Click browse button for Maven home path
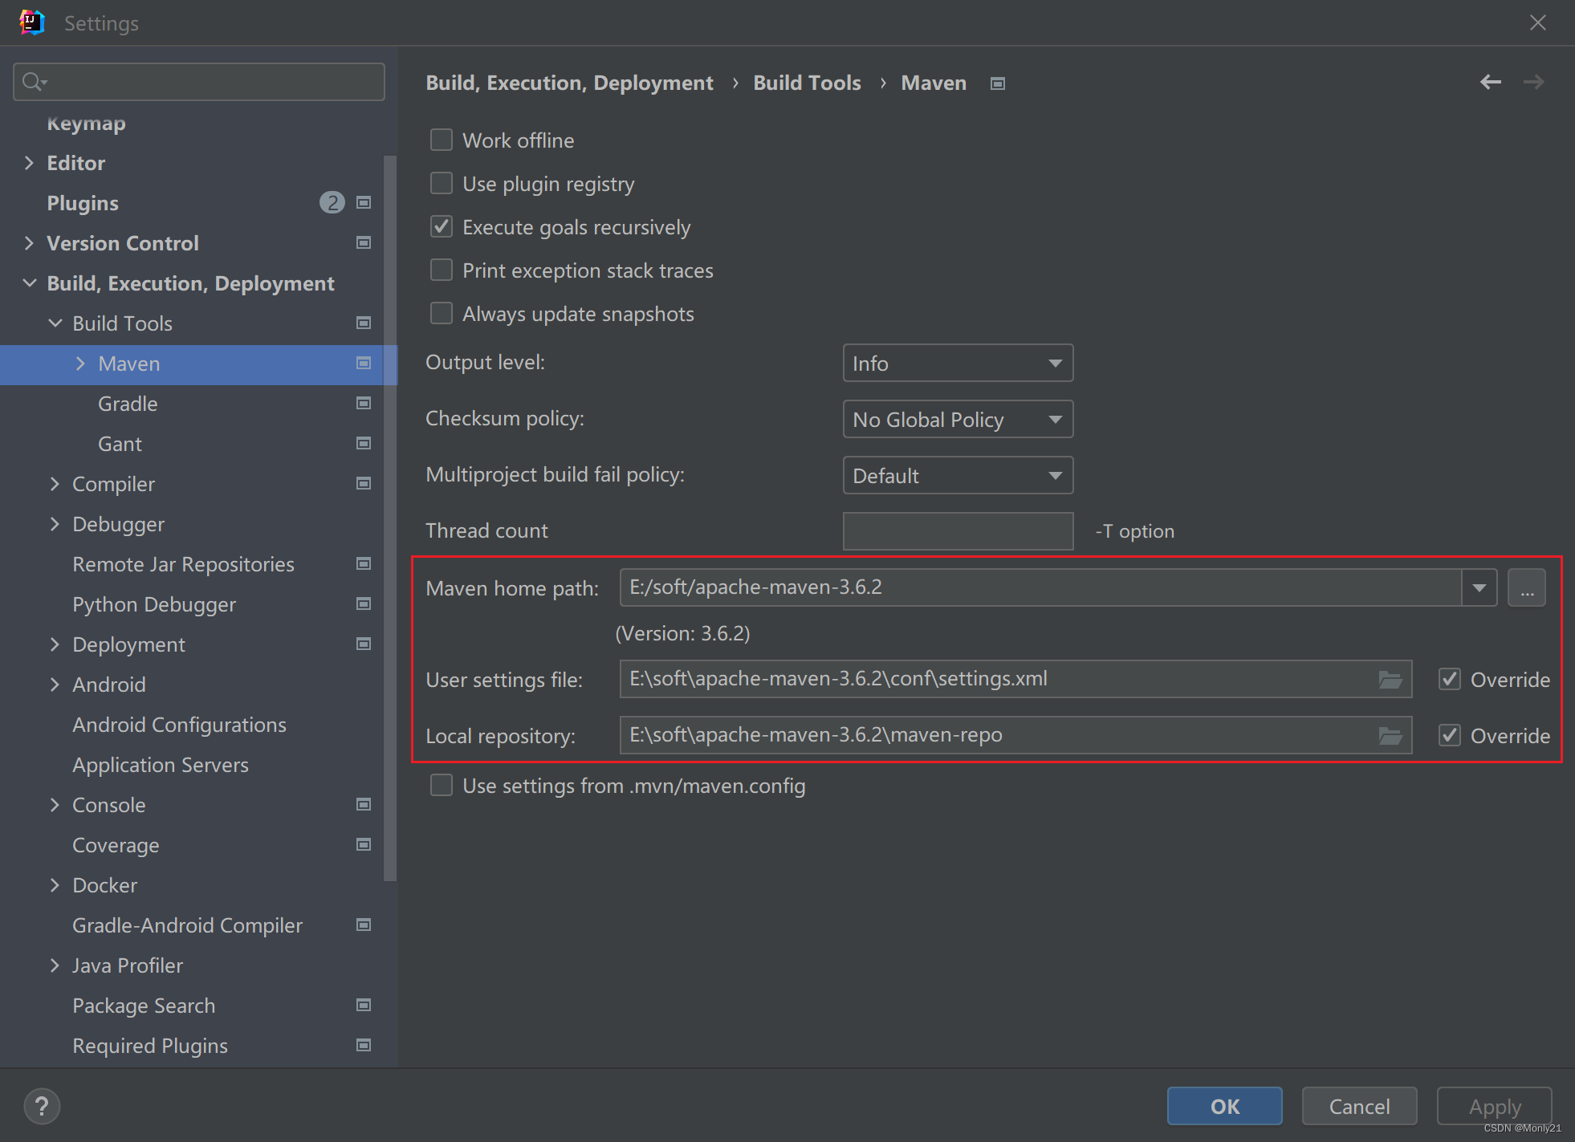Image resolution: width=1575 pixels, height=1142 pixels. [1527, 588]
